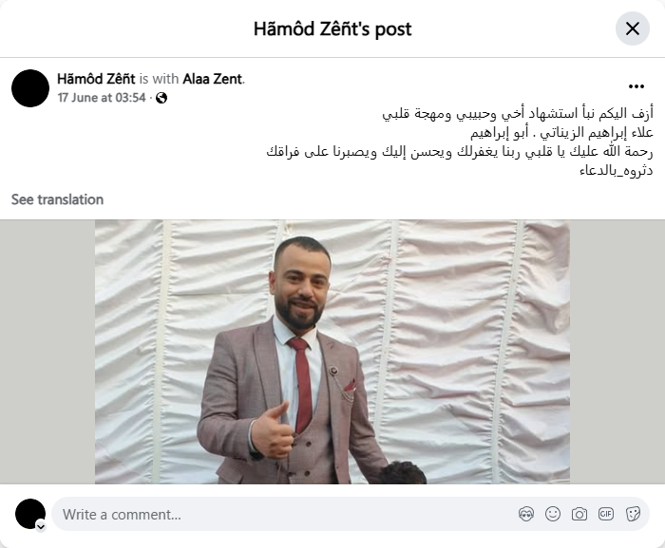665x548 pixels.
Task: Focus the Write a comment field
Action: click(x=284, y=514)
